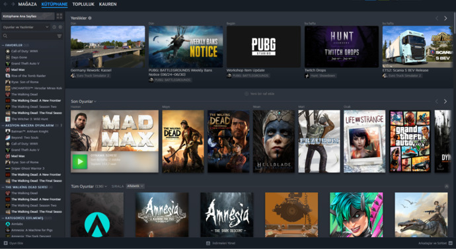Collapse the Tüm Oyunlar shelf with the up arrow
Image resolution: width=456 pixels, height=249 pixels.
(446, 186)
